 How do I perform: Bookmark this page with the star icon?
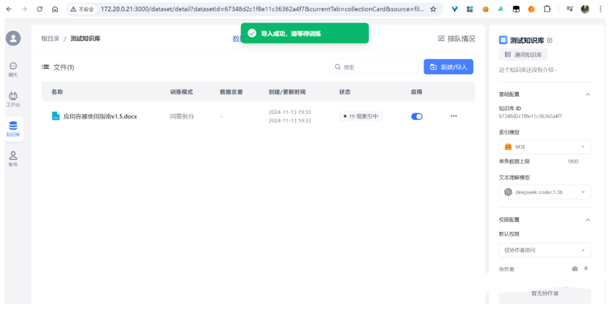[433, 9]
